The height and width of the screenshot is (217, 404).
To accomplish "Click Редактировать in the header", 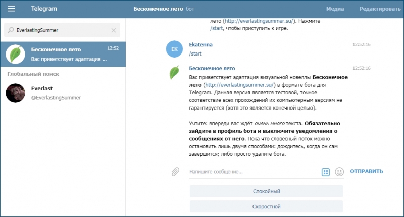I will [x=380, y=9].
